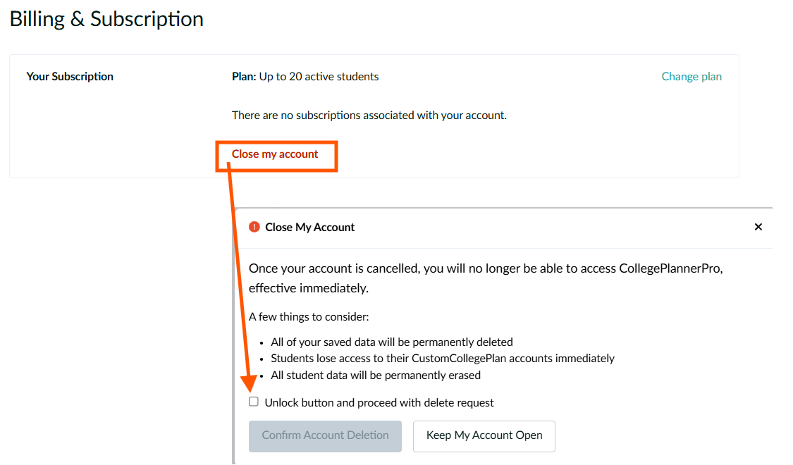
Task: Click the 'Students lose access' bullet item
Action: click(x=443, y=359)
